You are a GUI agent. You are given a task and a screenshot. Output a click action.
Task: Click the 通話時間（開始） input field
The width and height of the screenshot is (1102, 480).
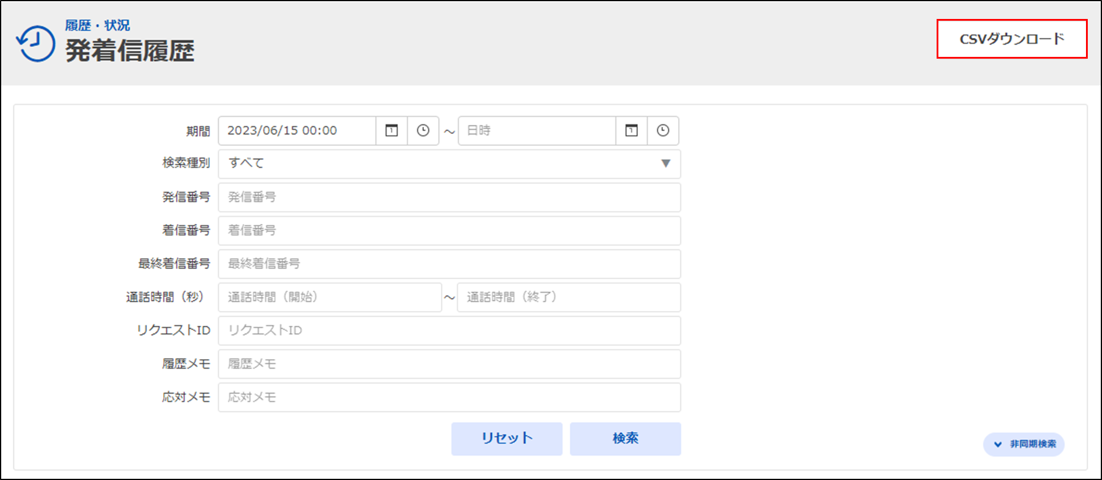(x=330, y=297)
